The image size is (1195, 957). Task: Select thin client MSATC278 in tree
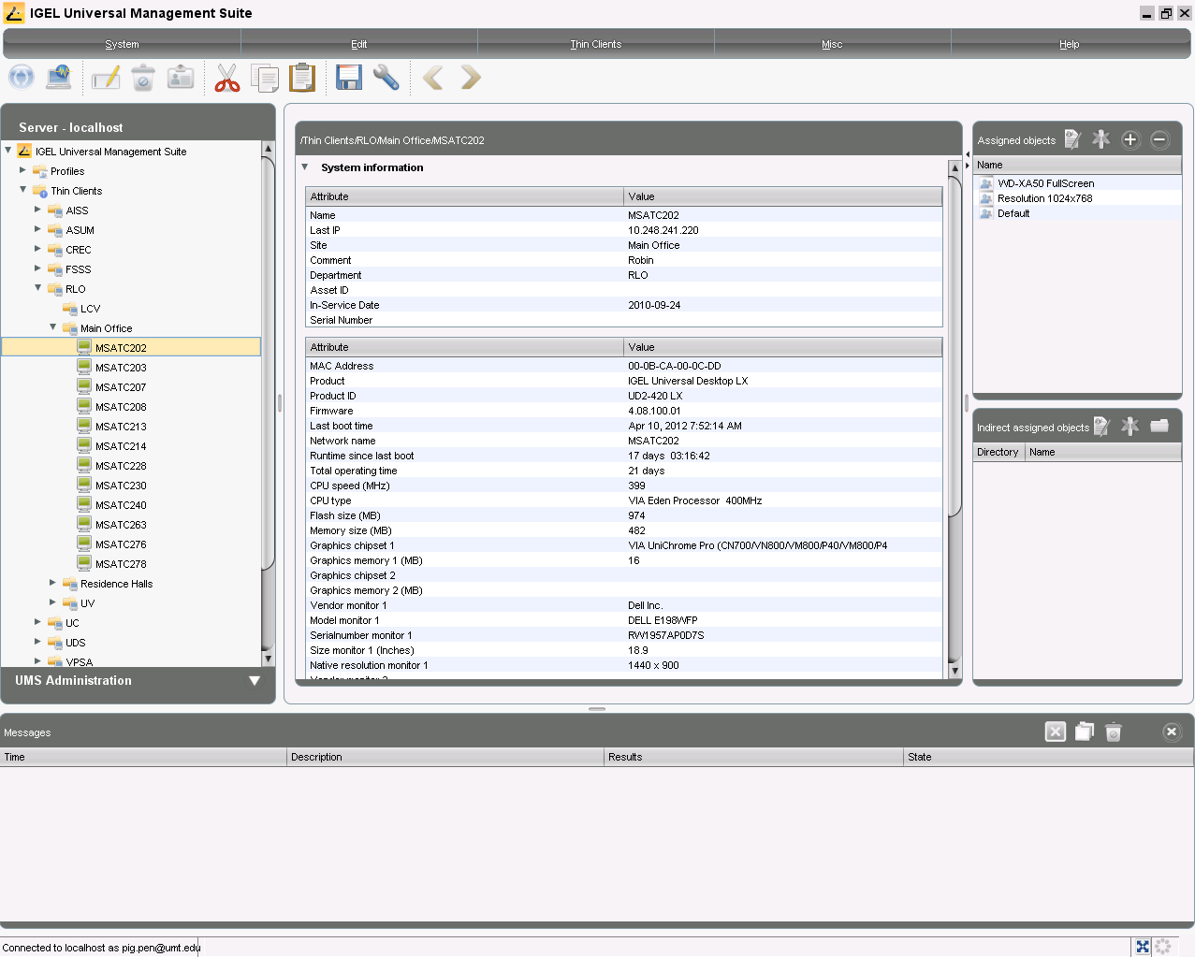click(121, 564)
